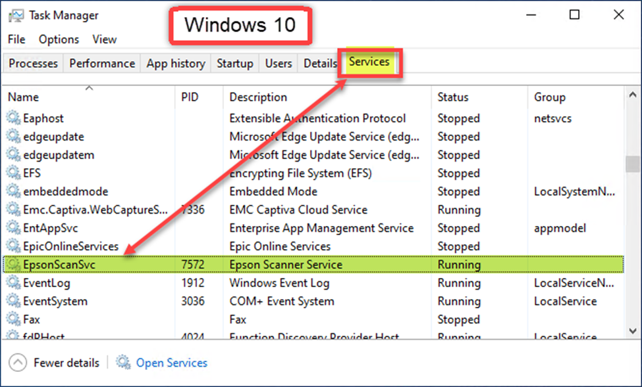Click the gear icon beside Fax service
Screen dimensions: 642x387
click(13, 320)
